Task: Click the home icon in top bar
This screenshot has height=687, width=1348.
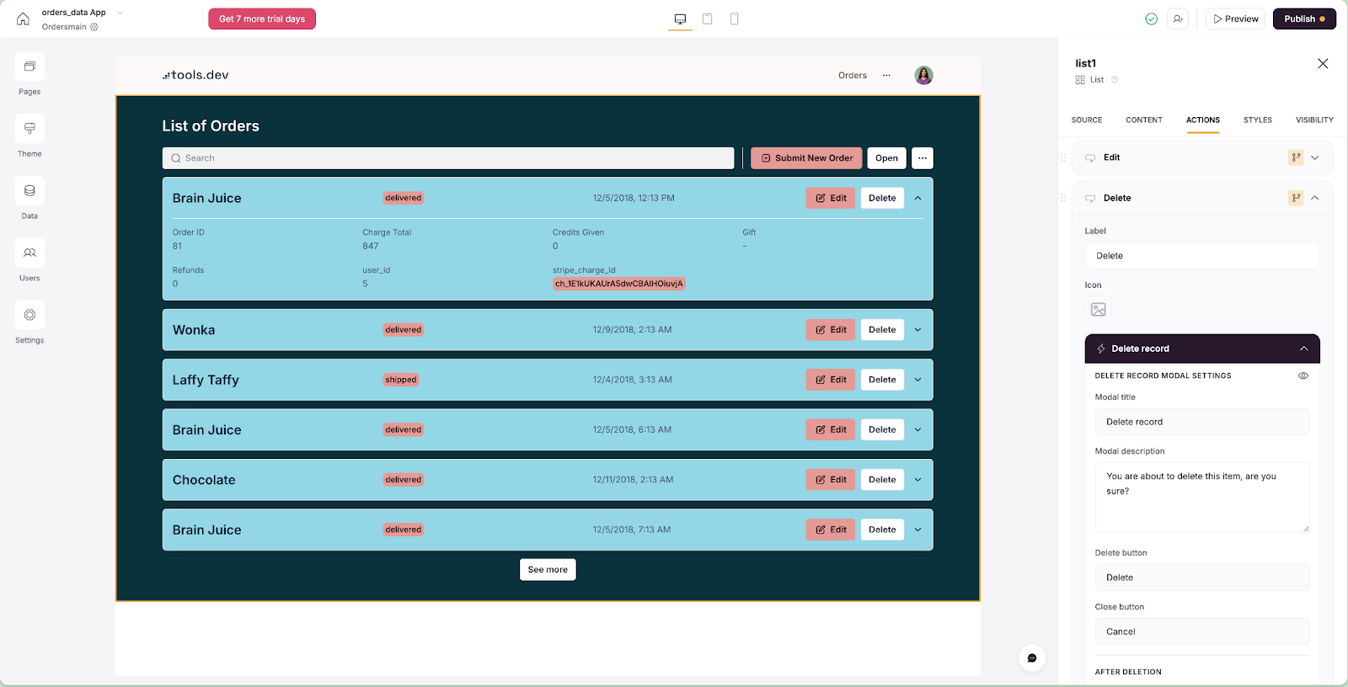Action: tap(23, 19)
